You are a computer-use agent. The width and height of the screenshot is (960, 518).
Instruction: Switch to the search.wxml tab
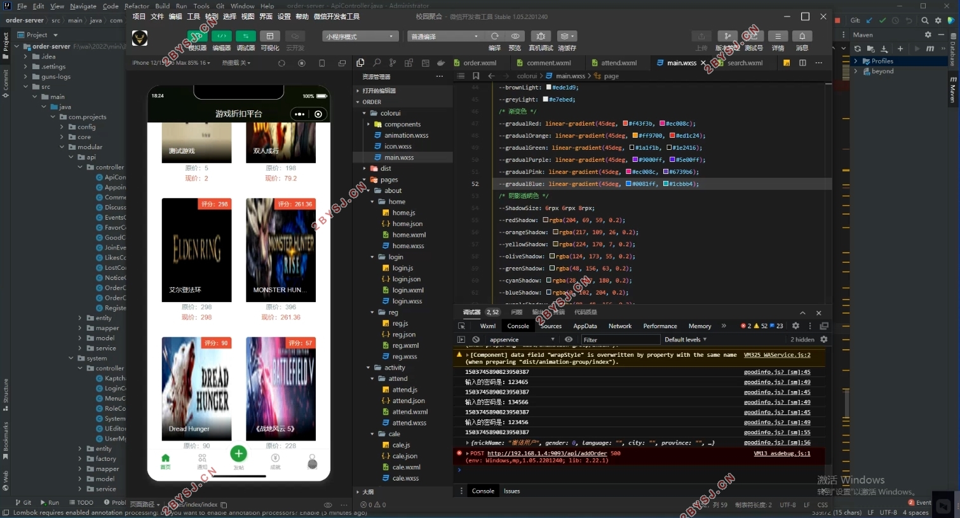pyautogui.click(x=745, y=63)
